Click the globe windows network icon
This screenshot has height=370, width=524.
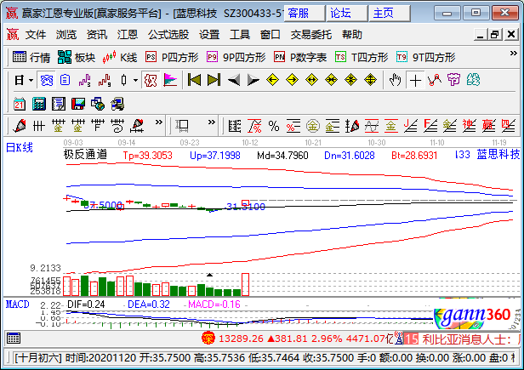tap(98, 104)
